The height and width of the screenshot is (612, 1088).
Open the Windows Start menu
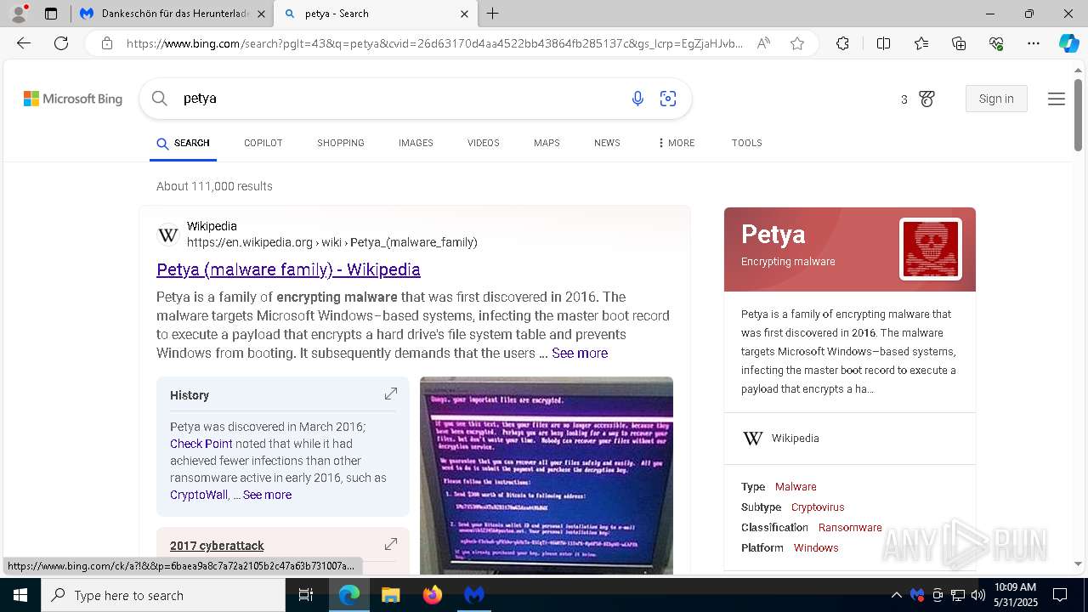coord(20,595)
